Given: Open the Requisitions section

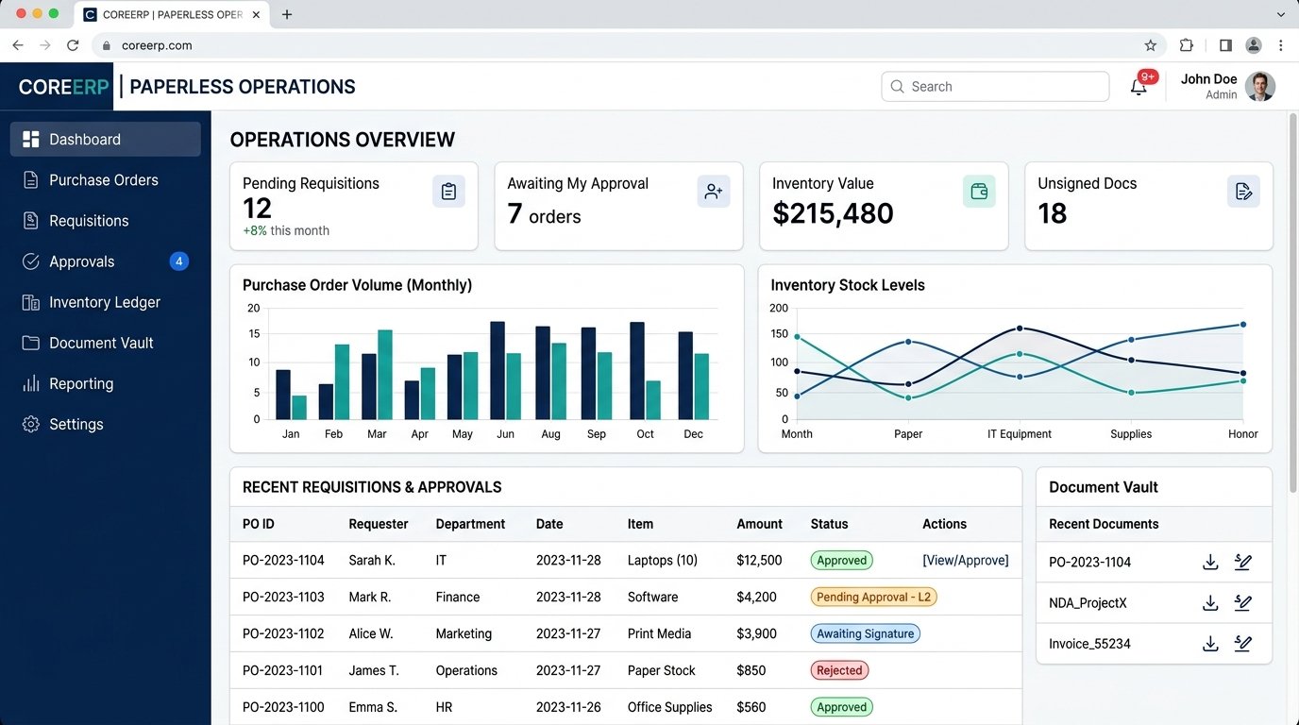Looking at the screenshot, I should coord(106,221).
